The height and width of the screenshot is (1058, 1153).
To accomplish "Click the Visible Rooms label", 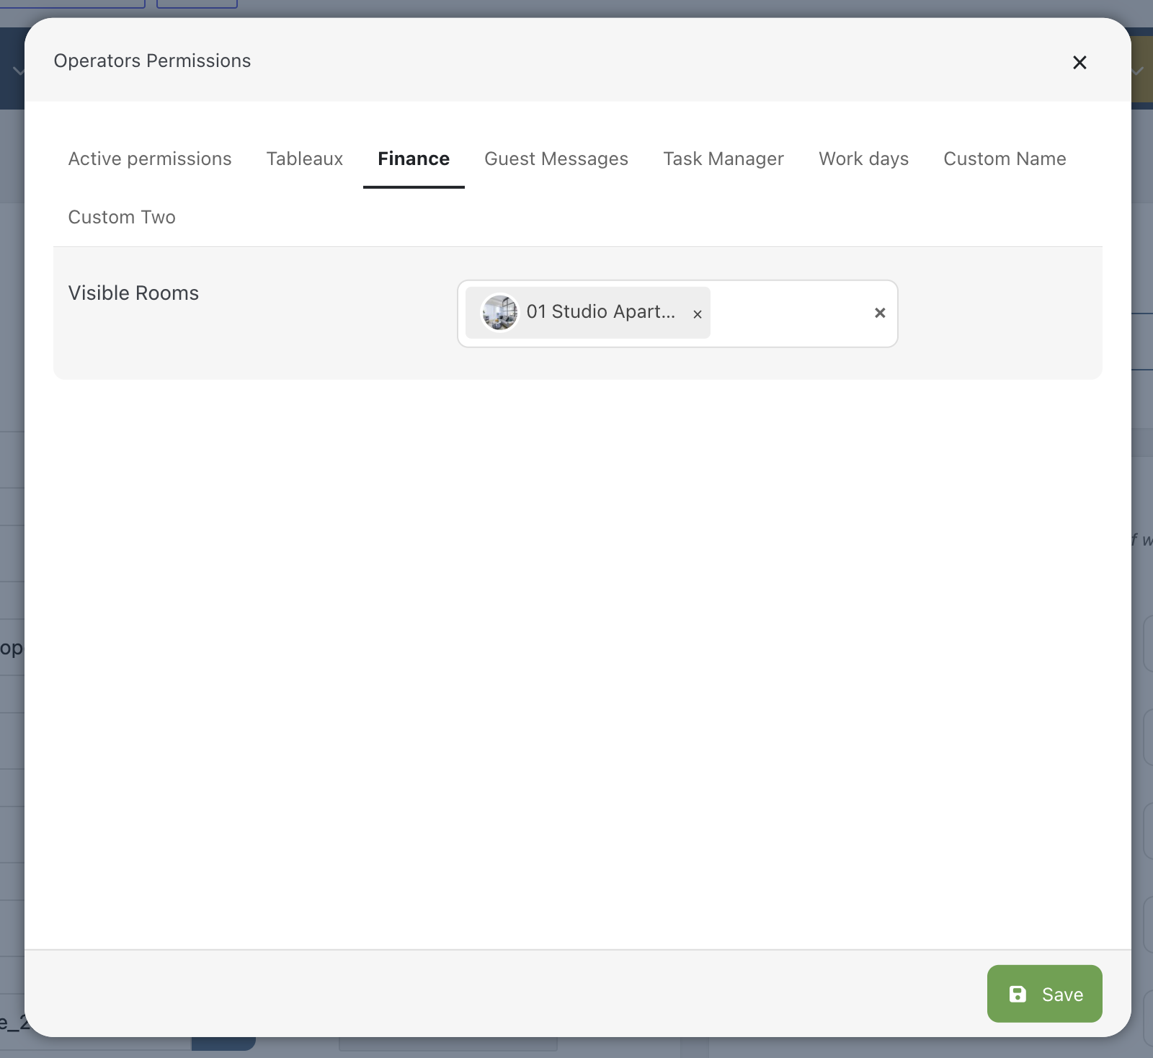I will (133, 293).
